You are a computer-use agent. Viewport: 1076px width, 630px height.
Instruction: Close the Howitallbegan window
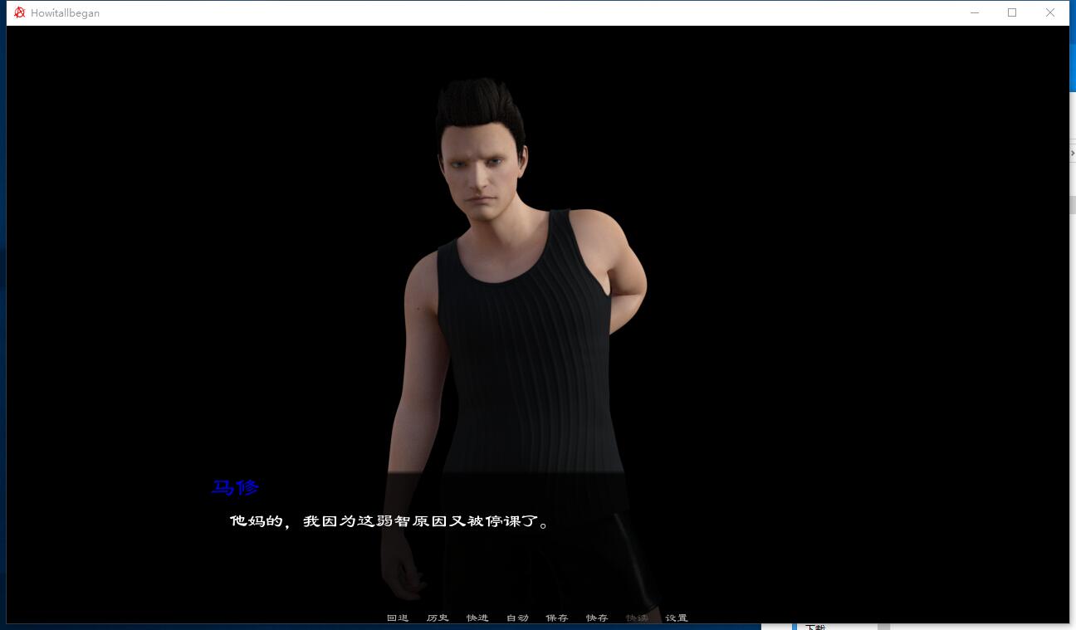tap(1050, 12)
